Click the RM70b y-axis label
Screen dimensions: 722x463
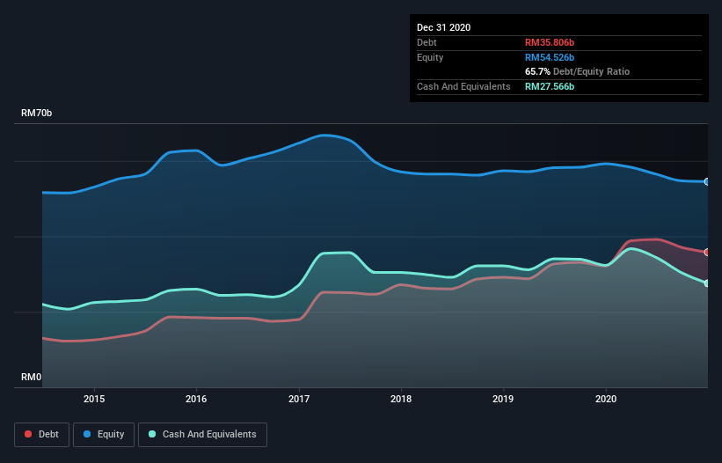coord(36,113)
